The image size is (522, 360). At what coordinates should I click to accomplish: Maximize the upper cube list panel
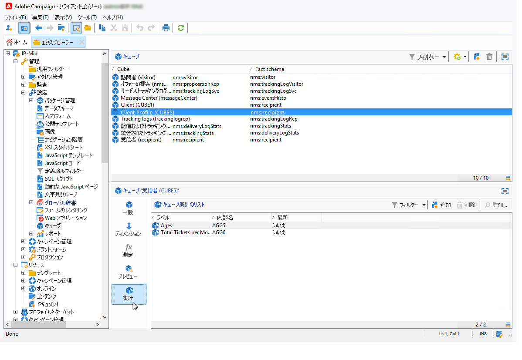click(x=505, y=57)
